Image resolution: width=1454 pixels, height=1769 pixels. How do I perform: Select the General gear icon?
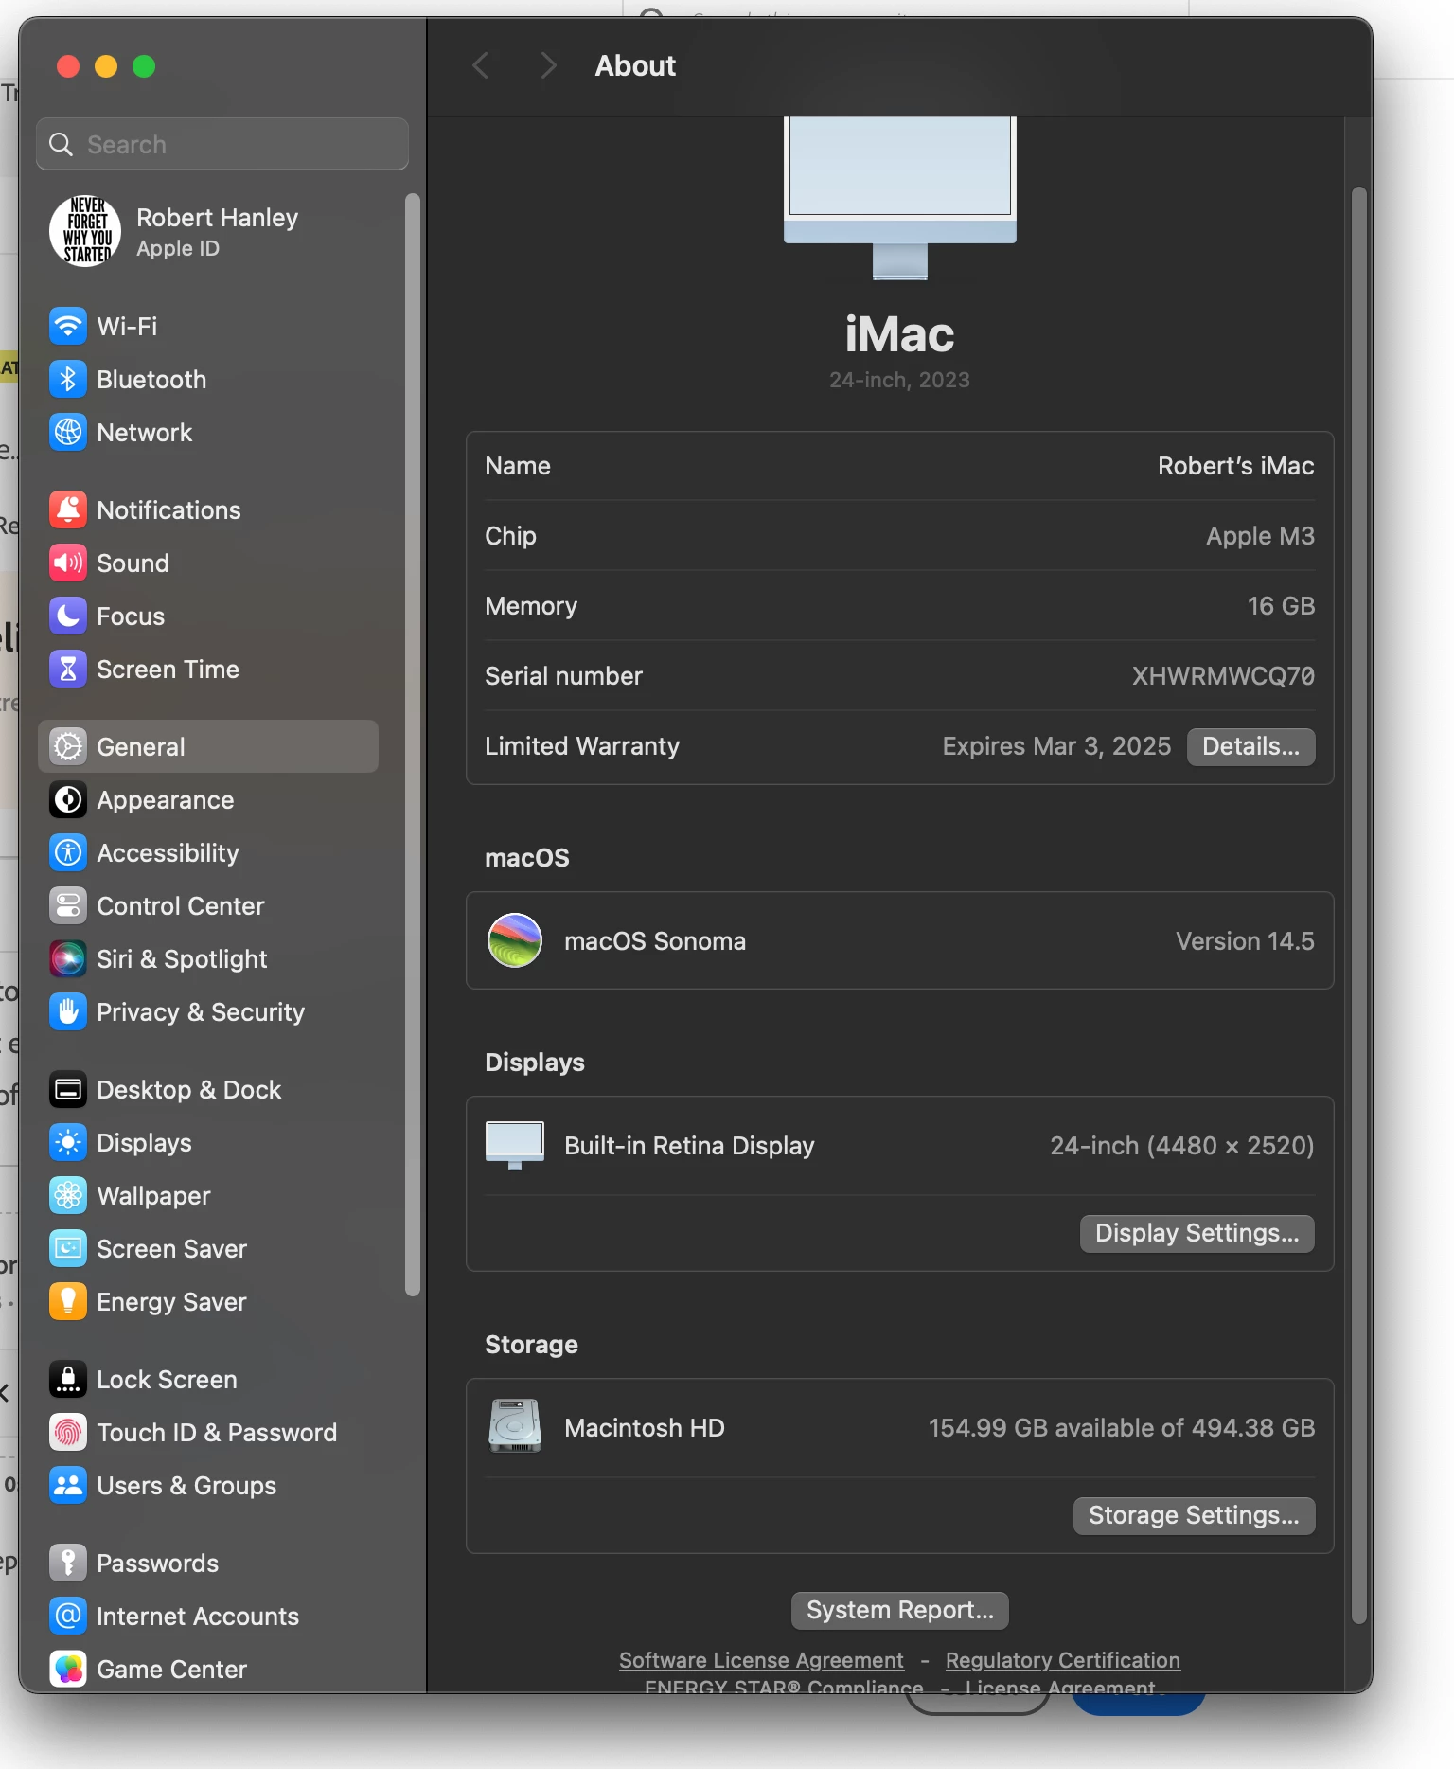(x=68, y=747)
